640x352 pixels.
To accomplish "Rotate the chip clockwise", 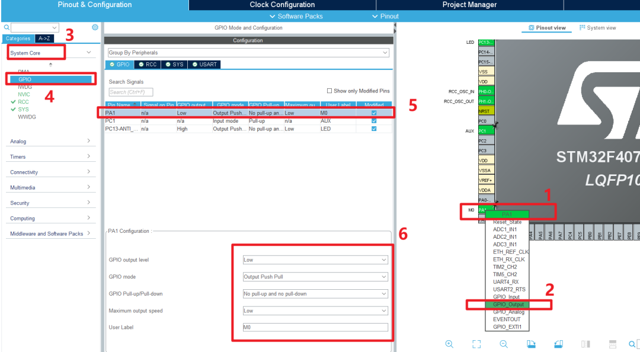I will pos(531,344).
